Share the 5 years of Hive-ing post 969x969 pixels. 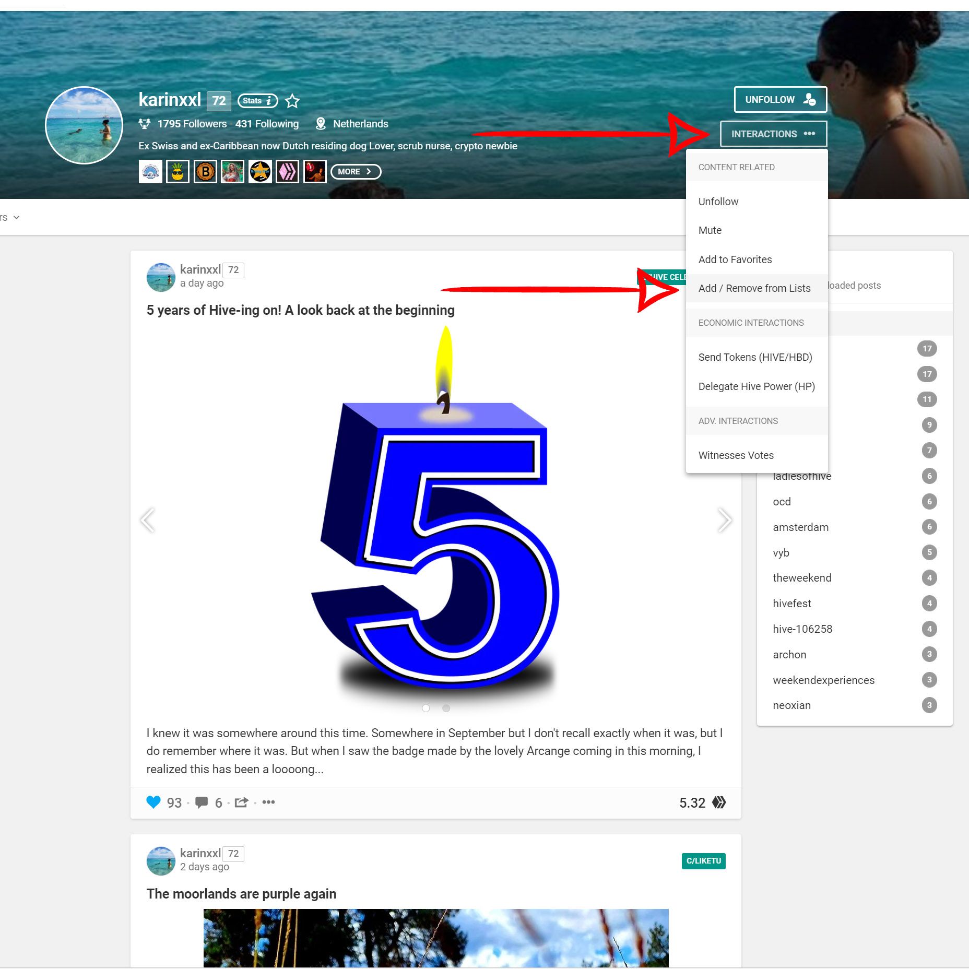coord(241,802)
